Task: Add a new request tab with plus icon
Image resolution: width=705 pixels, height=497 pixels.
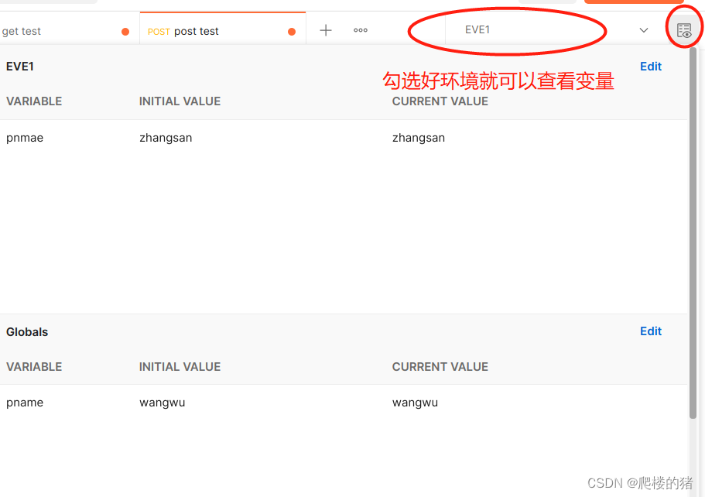Action: [x=326, y=30]
